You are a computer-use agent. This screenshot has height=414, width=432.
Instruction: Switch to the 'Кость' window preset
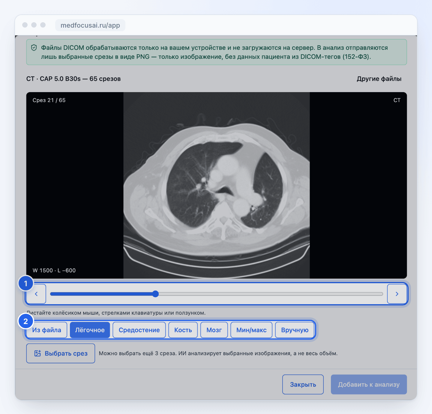coord(183,330)
